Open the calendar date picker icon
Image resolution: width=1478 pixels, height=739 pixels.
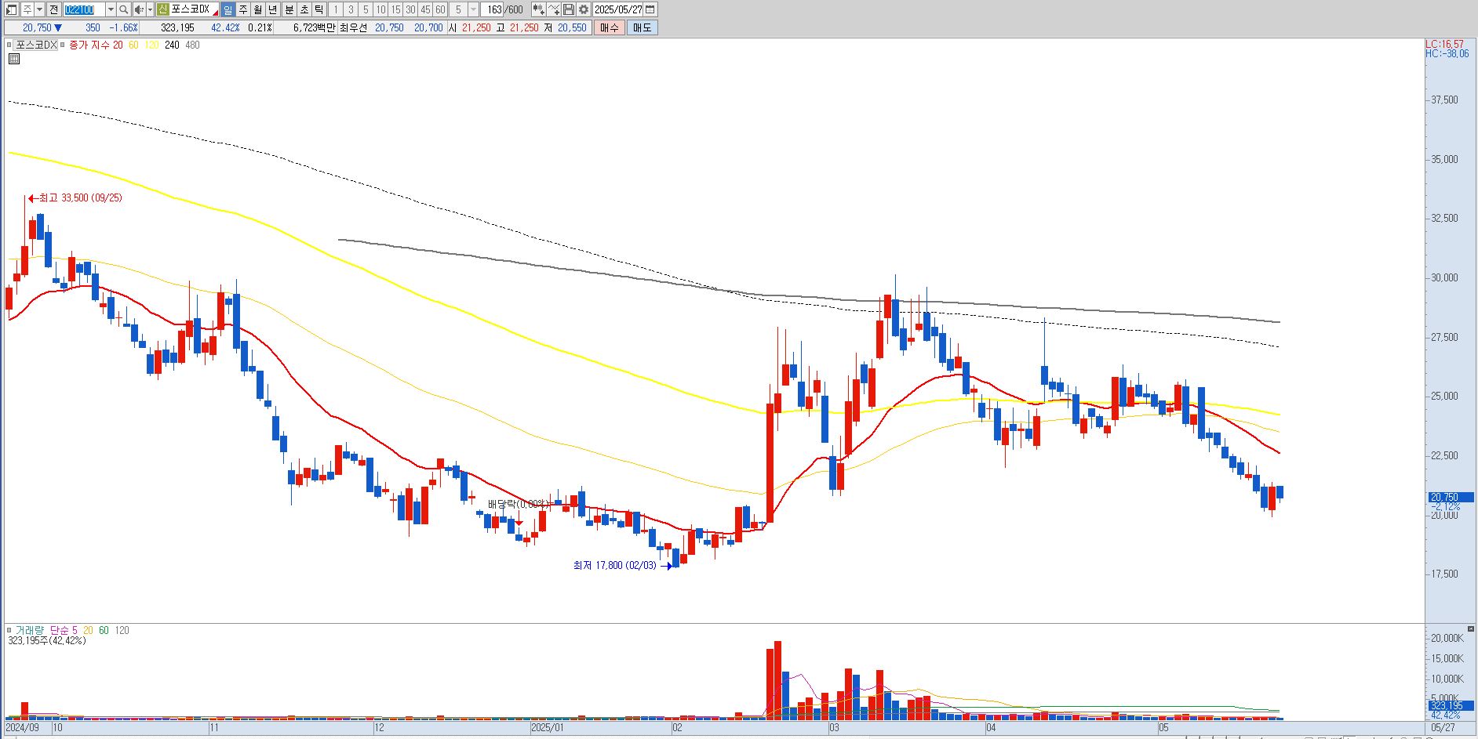[650, 9]
